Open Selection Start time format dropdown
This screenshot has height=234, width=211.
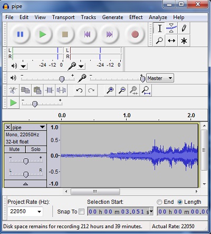tap(151, 211)
